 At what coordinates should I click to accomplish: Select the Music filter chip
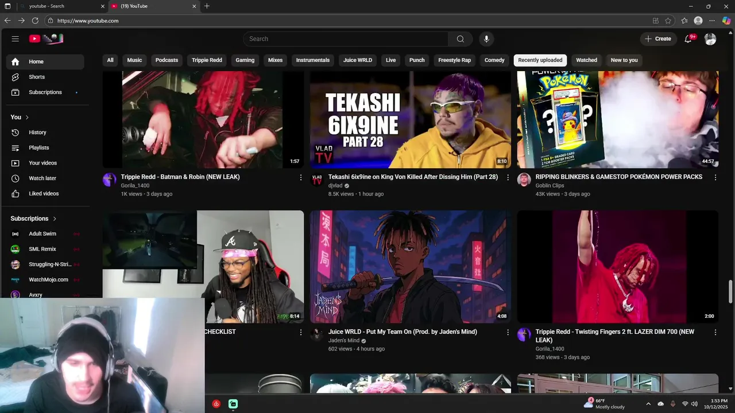(134, 60)
